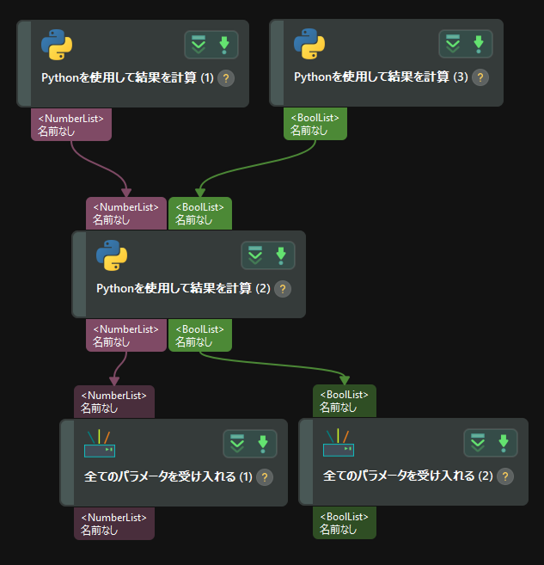The width and height of the screenshot is (544, 565).
Task: Click double-chevron icon on 全てのパラメータを受け入れる (2)
Action: pos(478,443)
